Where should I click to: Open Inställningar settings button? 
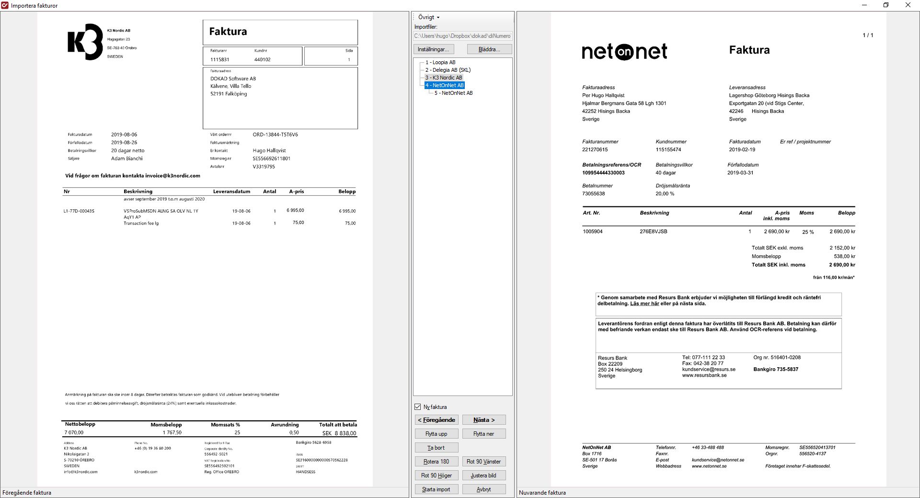pos(433,49)
